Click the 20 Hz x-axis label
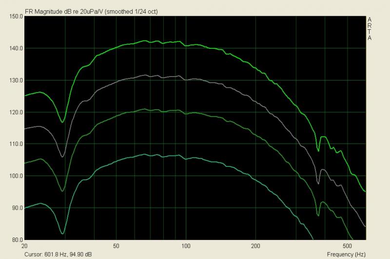This screenshot has height=259, width=390. pyautogui.click(x=24, y=246)
